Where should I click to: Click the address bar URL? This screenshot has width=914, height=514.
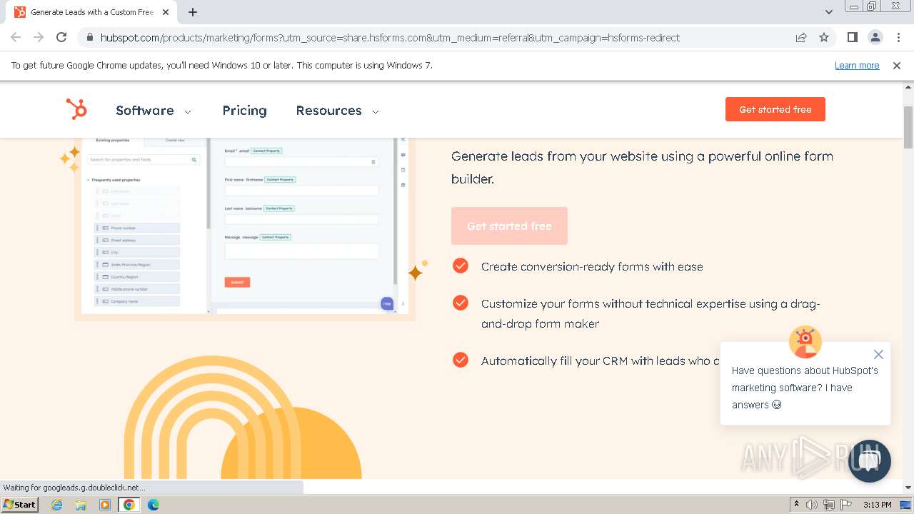390,37
